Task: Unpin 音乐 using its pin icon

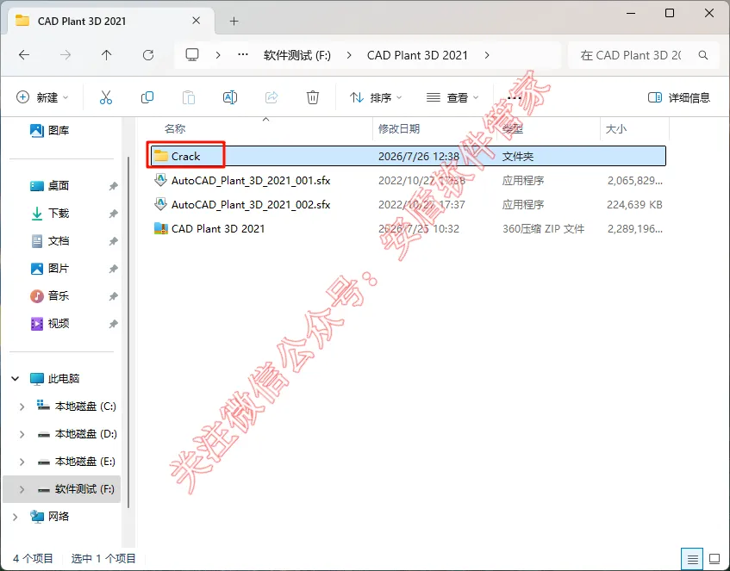Action: [x=113, y=296]
